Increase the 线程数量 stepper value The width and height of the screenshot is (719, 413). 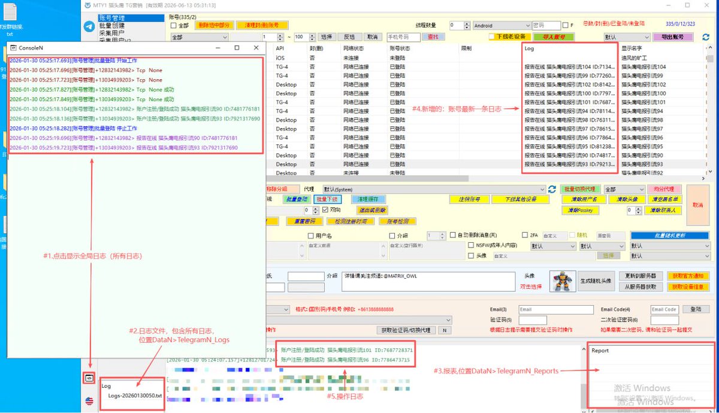point(468,24)
